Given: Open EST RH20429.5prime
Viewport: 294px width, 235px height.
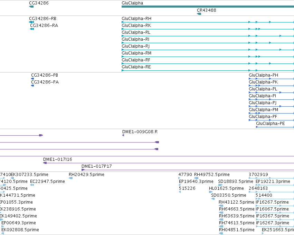Looking at the screenshot, I should point(86,175).
